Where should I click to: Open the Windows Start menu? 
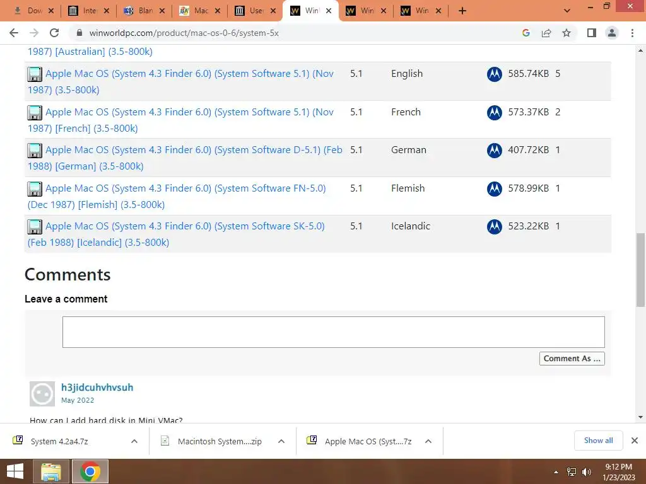pos(15,471)
